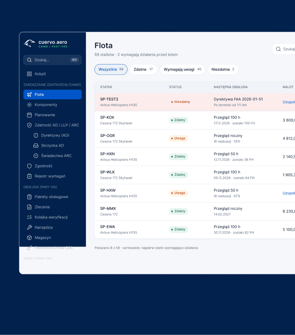Image resolution: width=295 pixels, height=335 pixels.
Task: Click the cuervo.aero bird logo
Action: [x=29, y=43]
